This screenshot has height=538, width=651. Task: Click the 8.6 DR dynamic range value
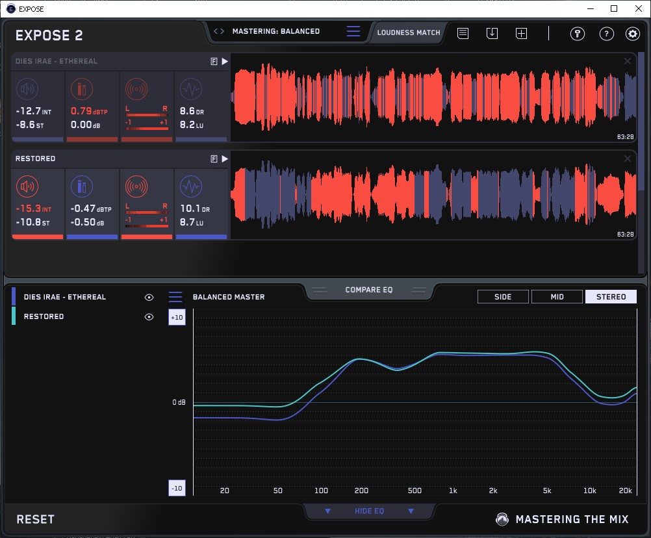click(192, 111)
